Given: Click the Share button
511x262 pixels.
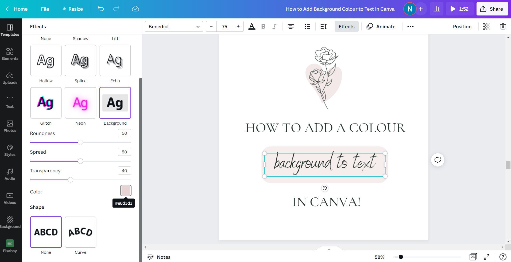Looking at the screenshot, I should [x=492, y=9].
